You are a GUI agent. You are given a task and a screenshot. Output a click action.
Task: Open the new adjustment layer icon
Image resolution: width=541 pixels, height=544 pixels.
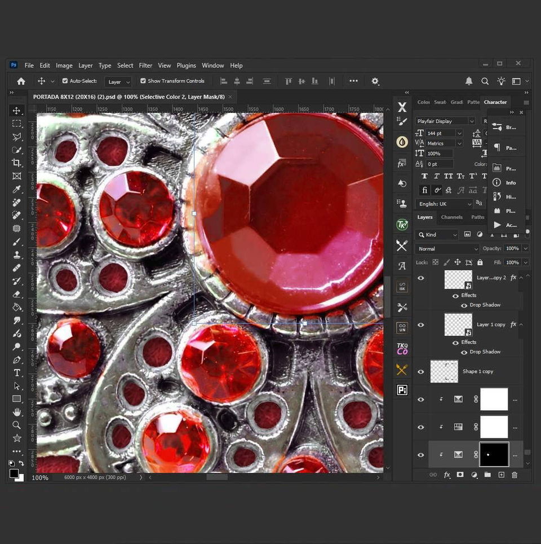[x=474, y=475]
